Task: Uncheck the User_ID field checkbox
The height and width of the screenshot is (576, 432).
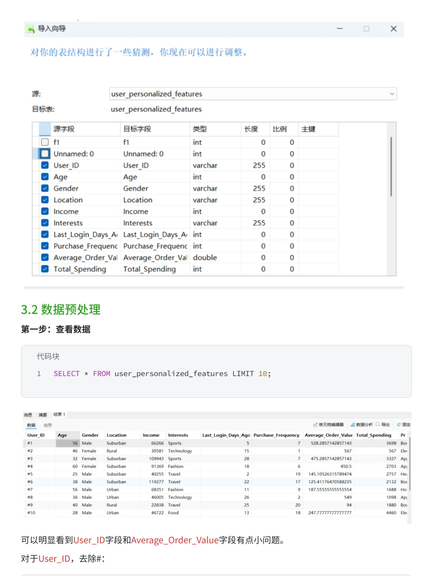Action: point(45,165)
